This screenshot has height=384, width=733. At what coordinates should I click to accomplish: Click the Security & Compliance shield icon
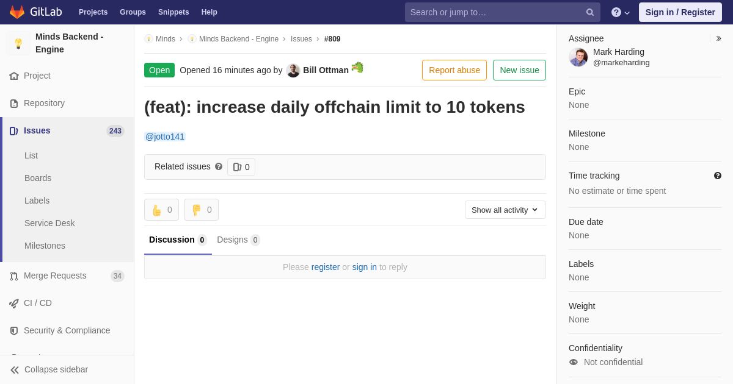pos(14,331)
